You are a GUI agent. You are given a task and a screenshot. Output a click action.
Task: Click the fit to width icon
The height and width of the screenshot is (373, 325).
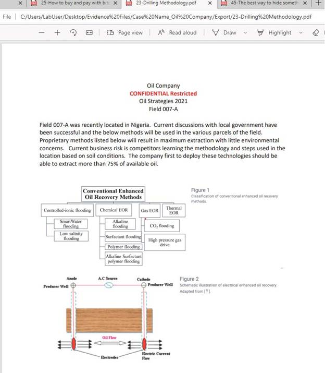[x=89, y=32]
